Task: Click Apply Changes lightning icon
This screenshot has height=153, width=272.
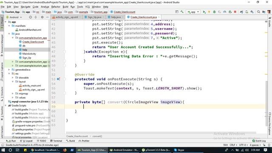Action: point(209,12)
